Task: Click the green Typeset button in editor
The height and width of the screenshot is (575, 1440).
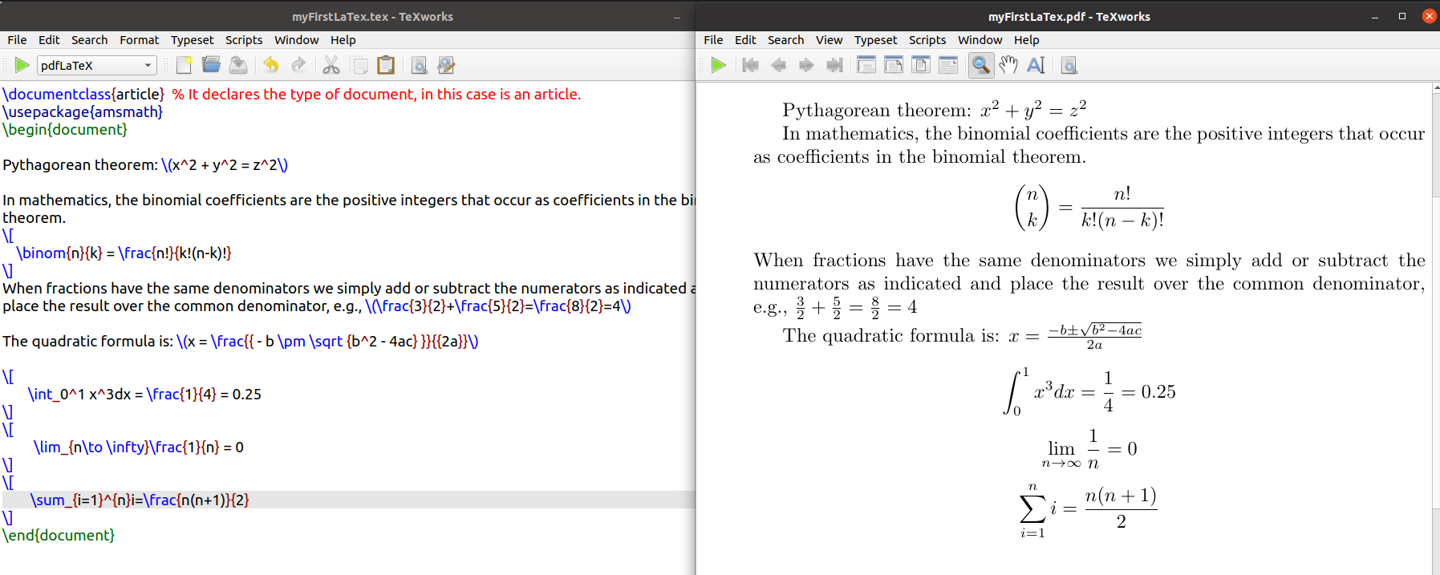Action: click(x=22, y=66)
